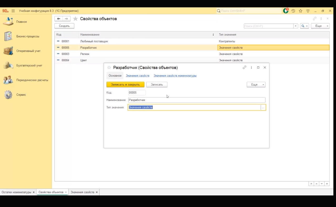The width and height of the screenshot is (336, 207).
Task: Add Разработчик dialog to favorites star
Action: (x=109, y=68)
